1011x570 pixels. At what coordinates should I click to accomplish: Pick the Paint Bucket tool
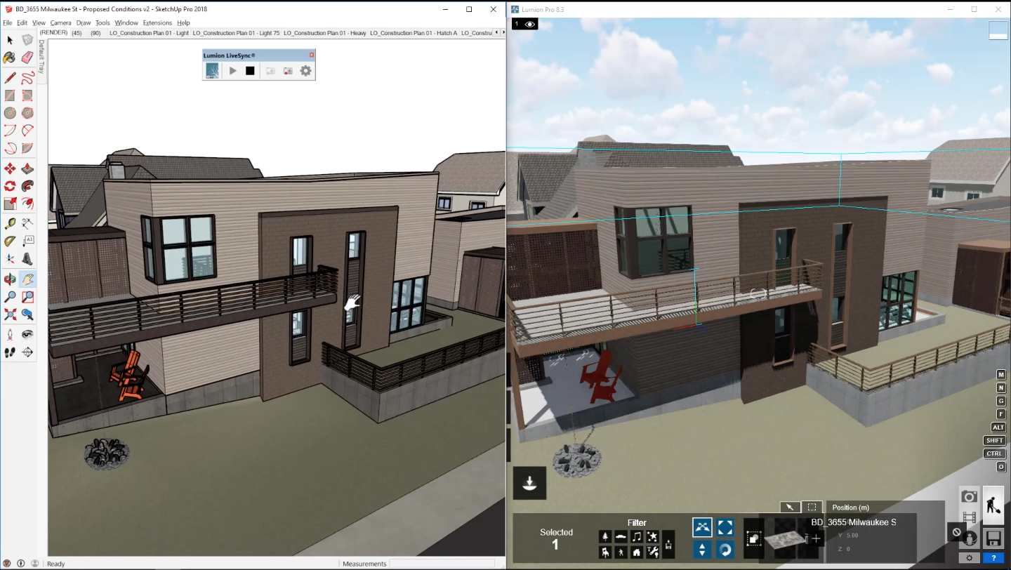tap(10, 58)
